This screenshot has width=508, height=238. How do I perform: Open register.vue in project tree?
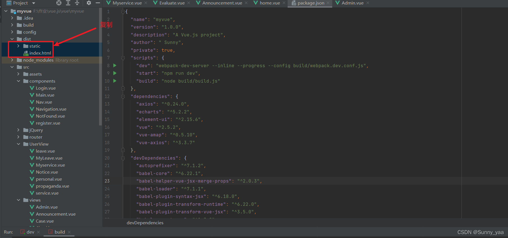[48, 123]
